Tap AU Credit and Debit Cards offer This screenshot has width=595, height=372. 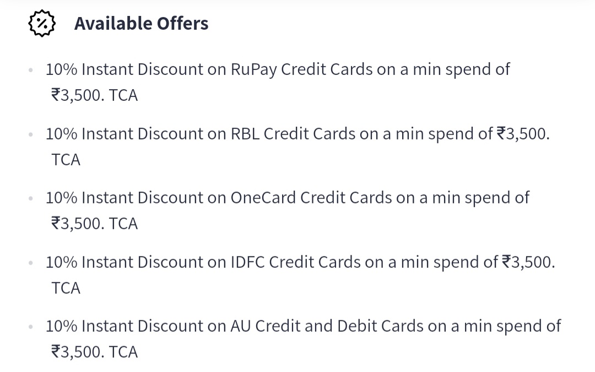[x=303, y=339]
